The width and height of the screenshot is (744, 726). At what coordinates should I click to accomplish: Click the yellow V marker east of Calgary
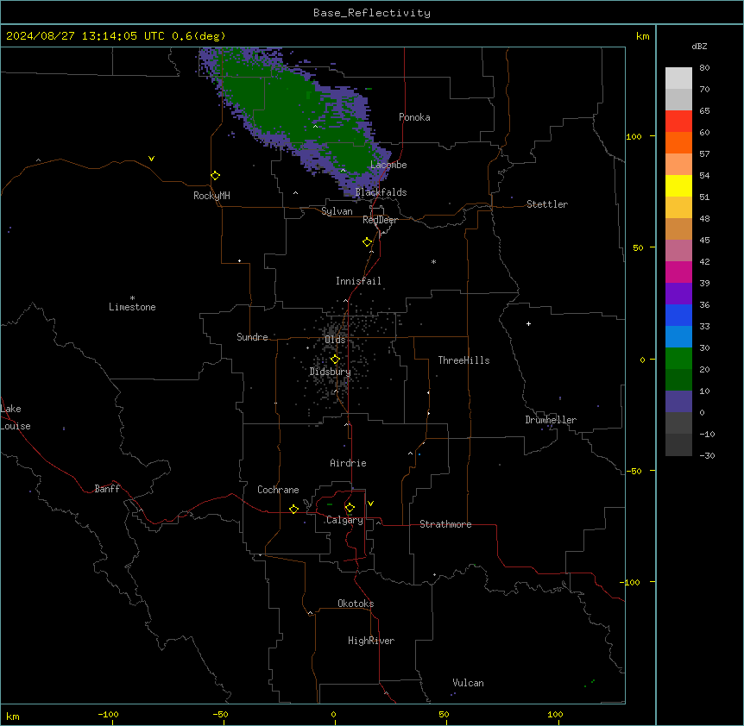370,504
